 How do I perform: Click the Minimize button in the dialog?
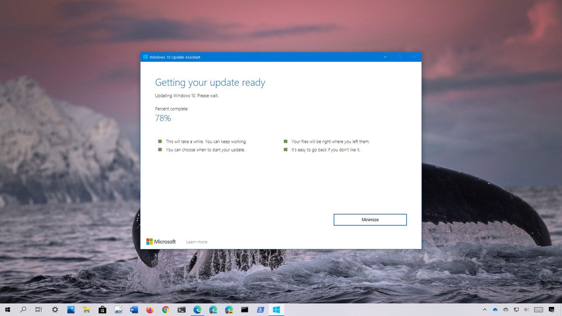[x=370, y=220]
